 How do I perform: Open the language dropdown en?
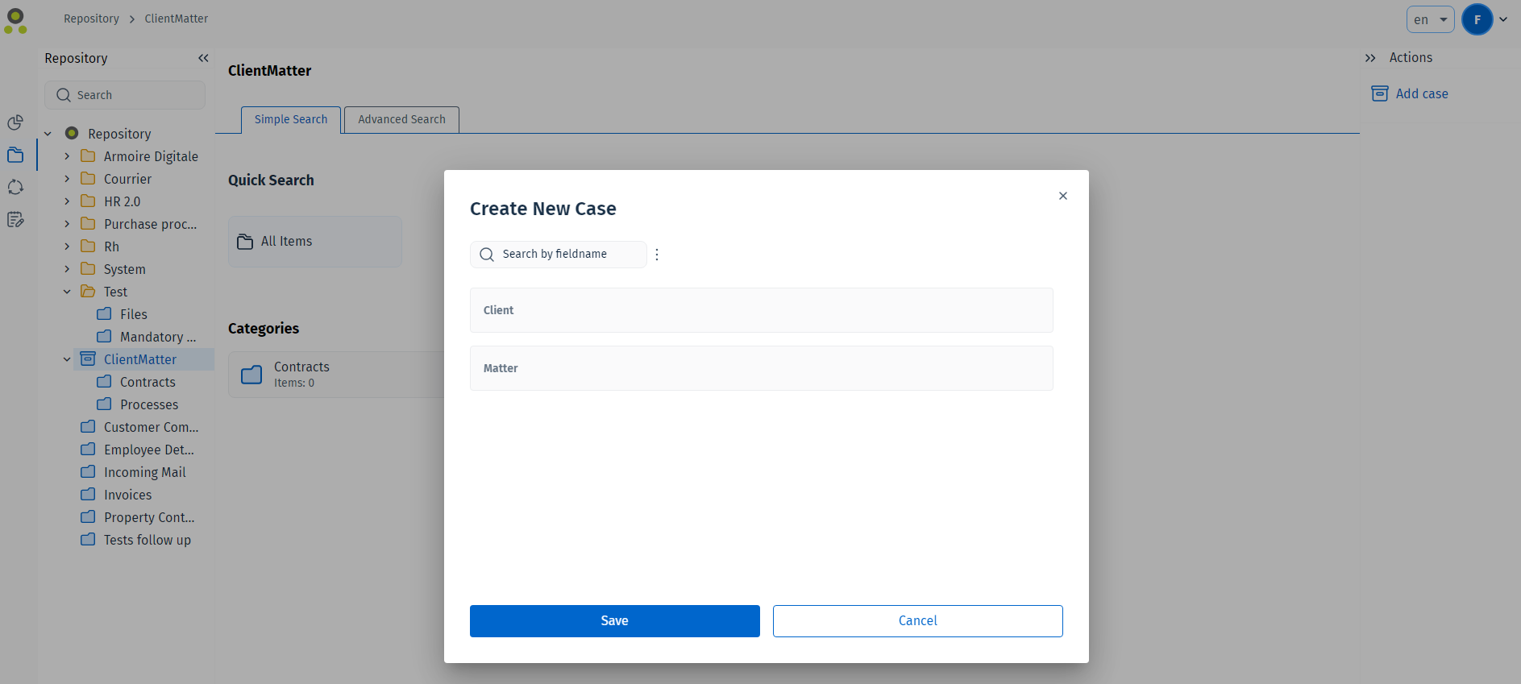coord(1430,19)
